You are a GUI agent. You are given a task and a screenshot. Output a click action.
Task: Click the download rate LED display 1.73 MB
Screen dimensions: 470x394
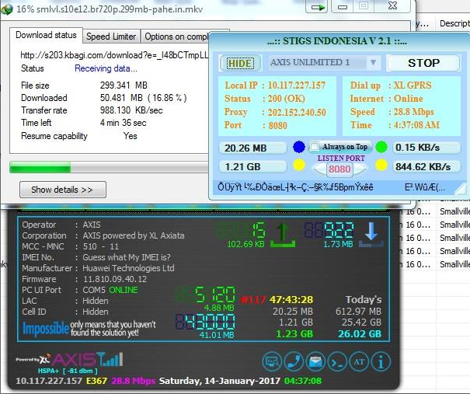[x=329, y=235]
